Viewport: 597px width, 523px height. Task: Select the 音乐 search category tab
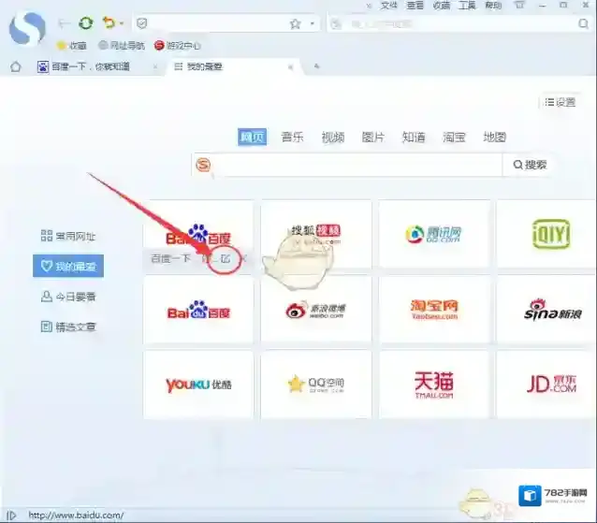(x=292, y=137)
